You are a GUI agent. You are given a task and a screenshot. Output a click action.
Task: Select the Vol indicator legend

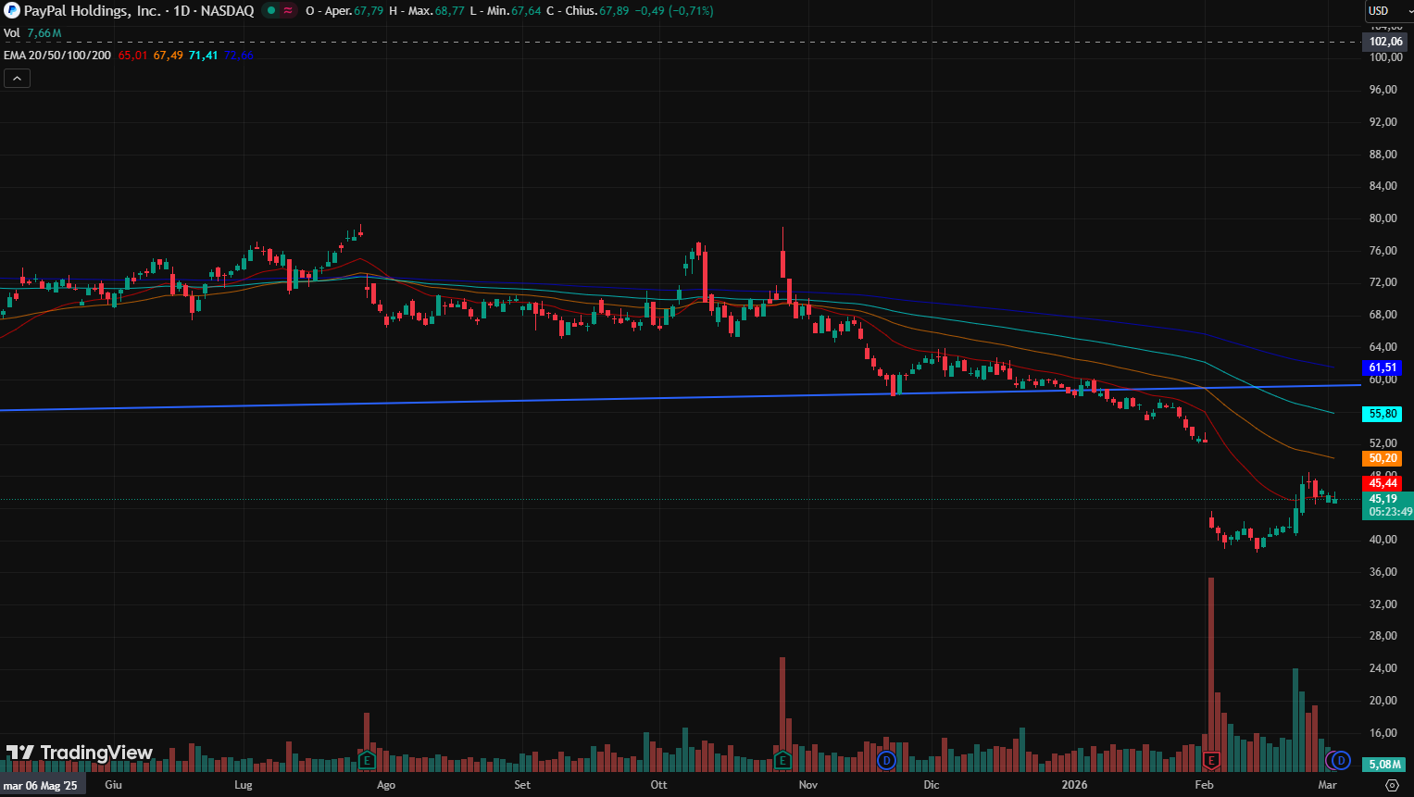coord(12,33)
